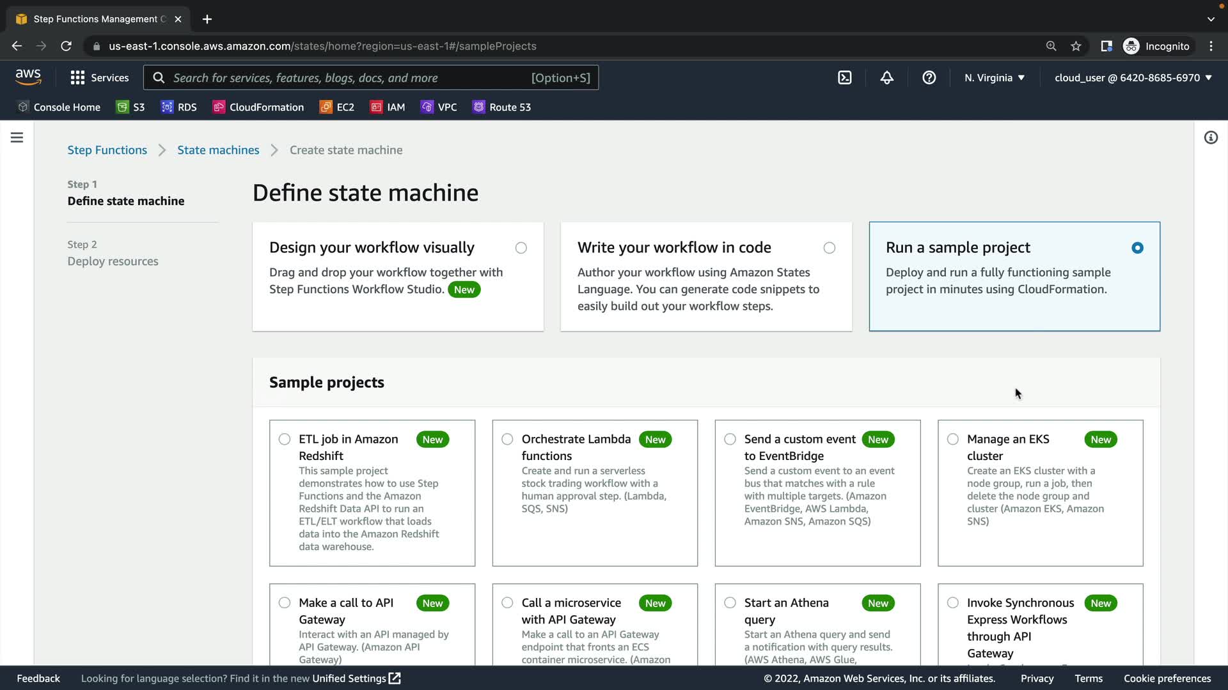Expand the cloud_user account dropdown
1228x690 pixels.
1133,78
